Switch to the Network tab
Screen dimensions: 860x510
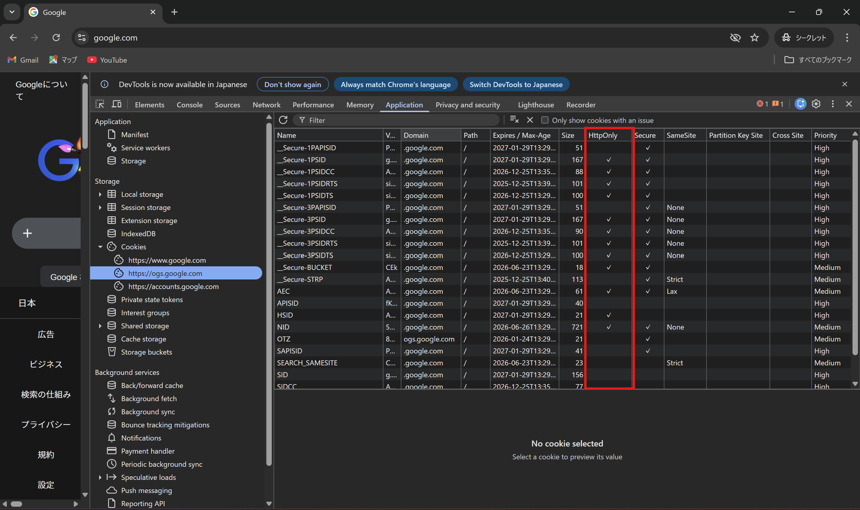[x=266, y=105]
